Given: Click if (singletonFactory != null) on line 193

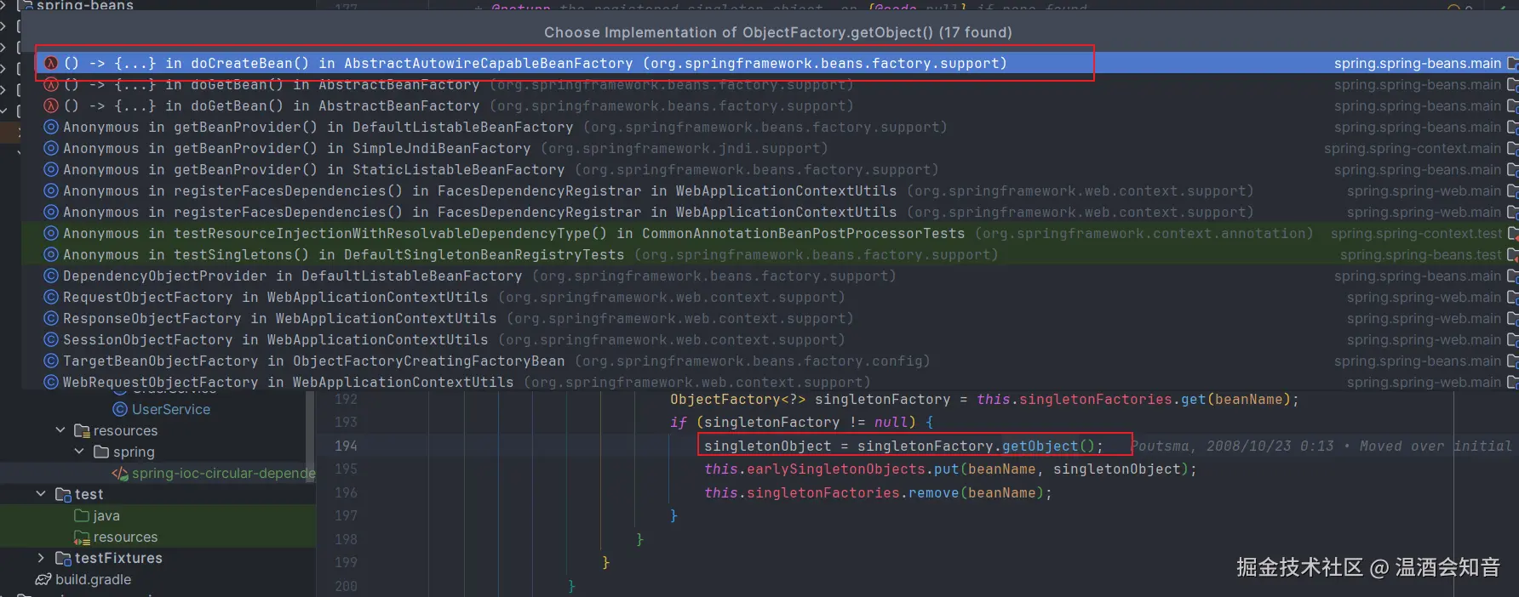Looking at the screenshot, I should click(801, 422).
